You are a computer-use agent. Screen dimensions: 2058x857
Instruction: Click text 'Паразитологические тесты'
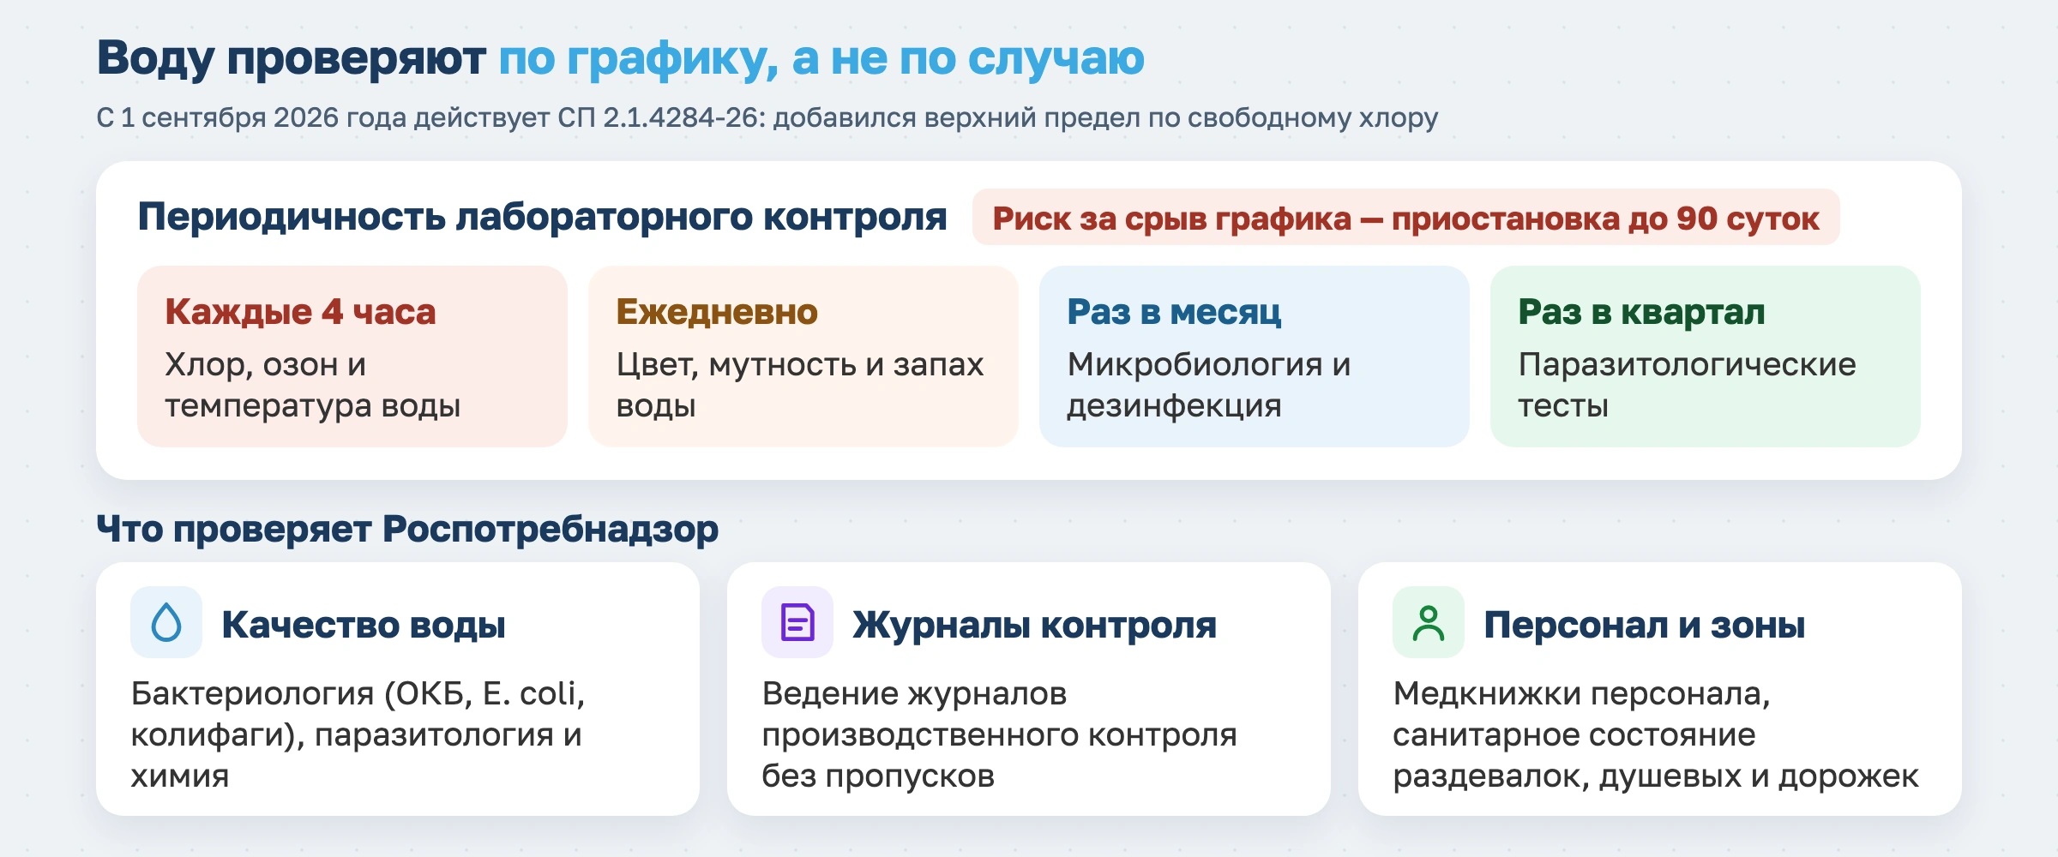pyautogui.click(x=1687, y=385)
